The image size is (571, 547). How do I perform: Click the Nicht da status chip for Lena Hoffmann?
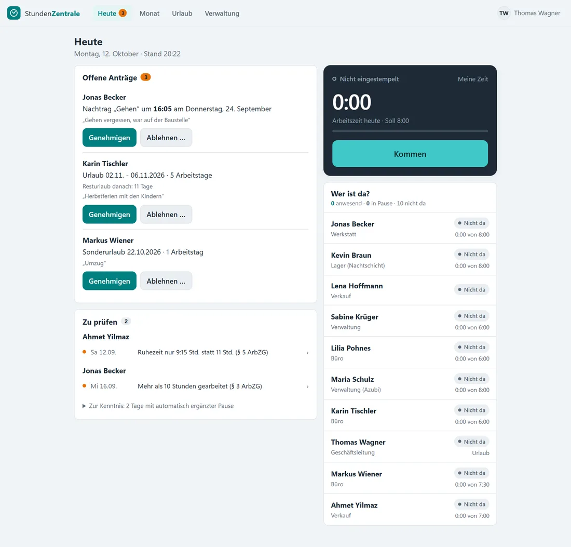[x=471, y=290]
